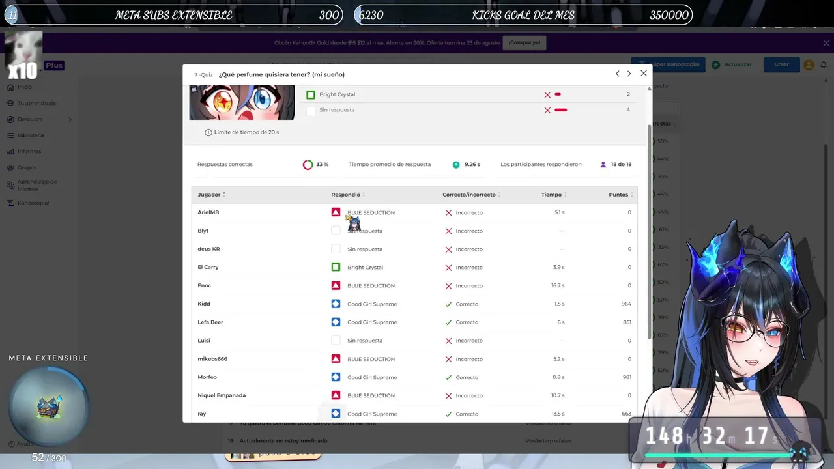Open Ayuda at the sidebar bottom
Image resolution: width=834 pixels, height=469 pixels.
point(21,444)
